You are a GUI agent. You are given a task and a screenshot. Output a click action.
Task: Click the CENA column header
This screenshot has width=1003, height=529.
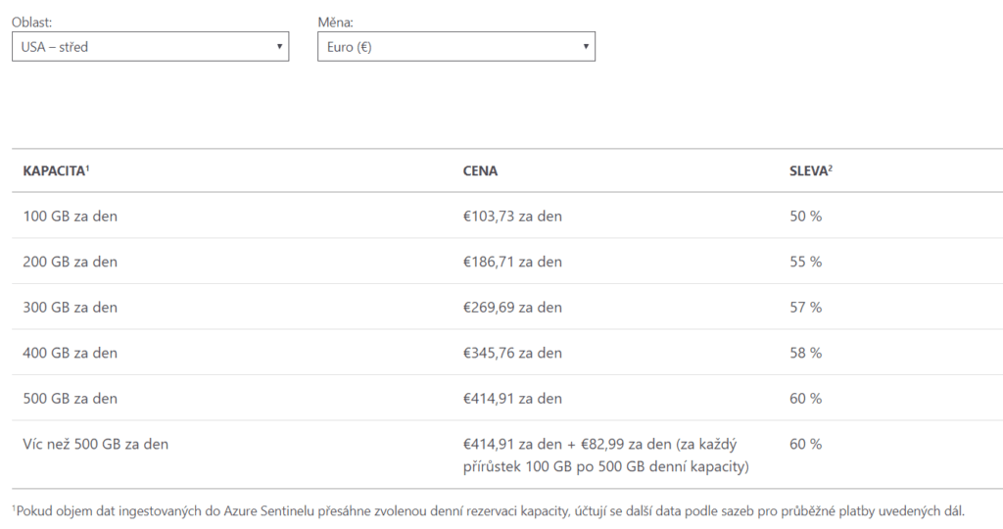pyautogui.click(x=480, y=170)
